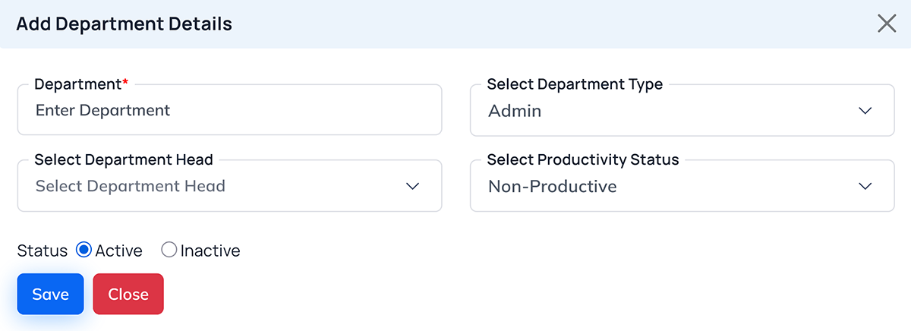Focus the 'Enter Department' text field
This screenshot has height=331, width=911.
click(228, 111)
